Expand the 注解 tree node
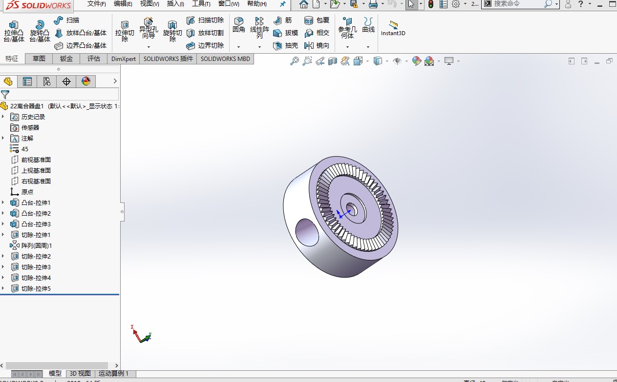The height and width of the screenshot is (382, 617). coord(3,138)
